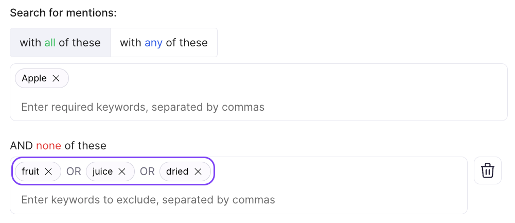Select 'with any of these' option
This screenshot has width=515, height=223.
(x=164, y=43)
